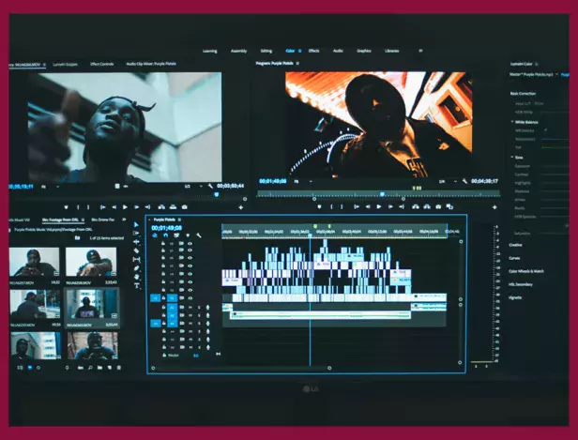Select the Razor tool

coord(136,250)
